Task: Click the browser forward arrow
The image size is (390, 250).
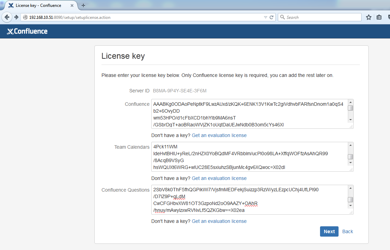Action: click(x=16, y=17)
